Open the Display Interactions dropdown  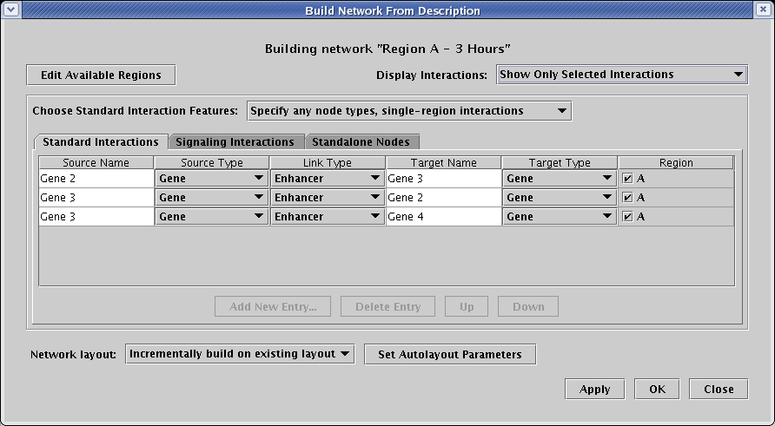[x=621, y=75]
